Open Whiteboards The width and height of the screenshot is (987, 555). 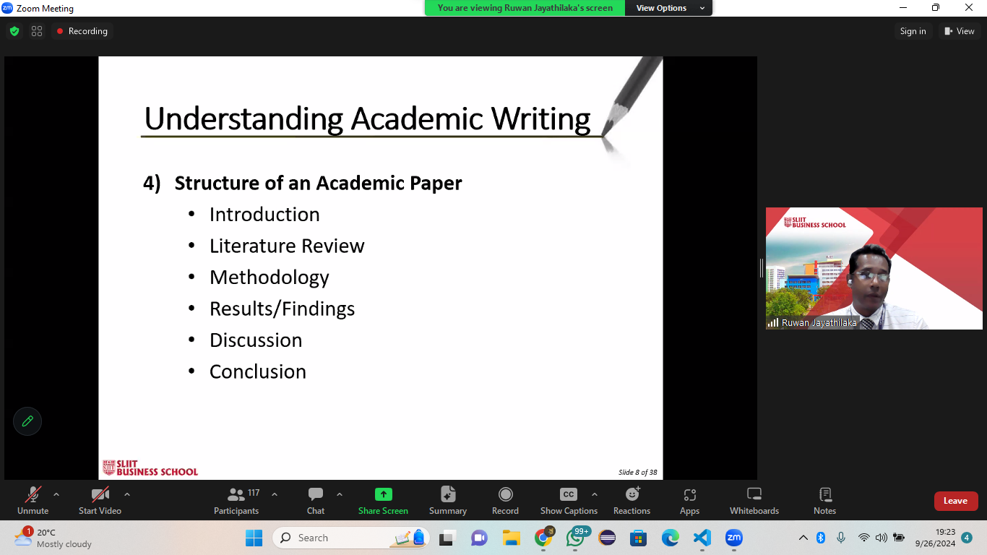click(754, 500)
